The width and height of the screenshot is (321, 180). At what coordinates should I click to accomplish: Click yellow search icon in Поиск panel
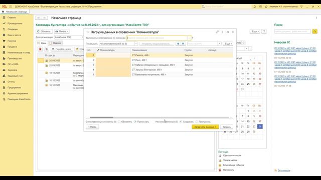click(x=315, y=31)
